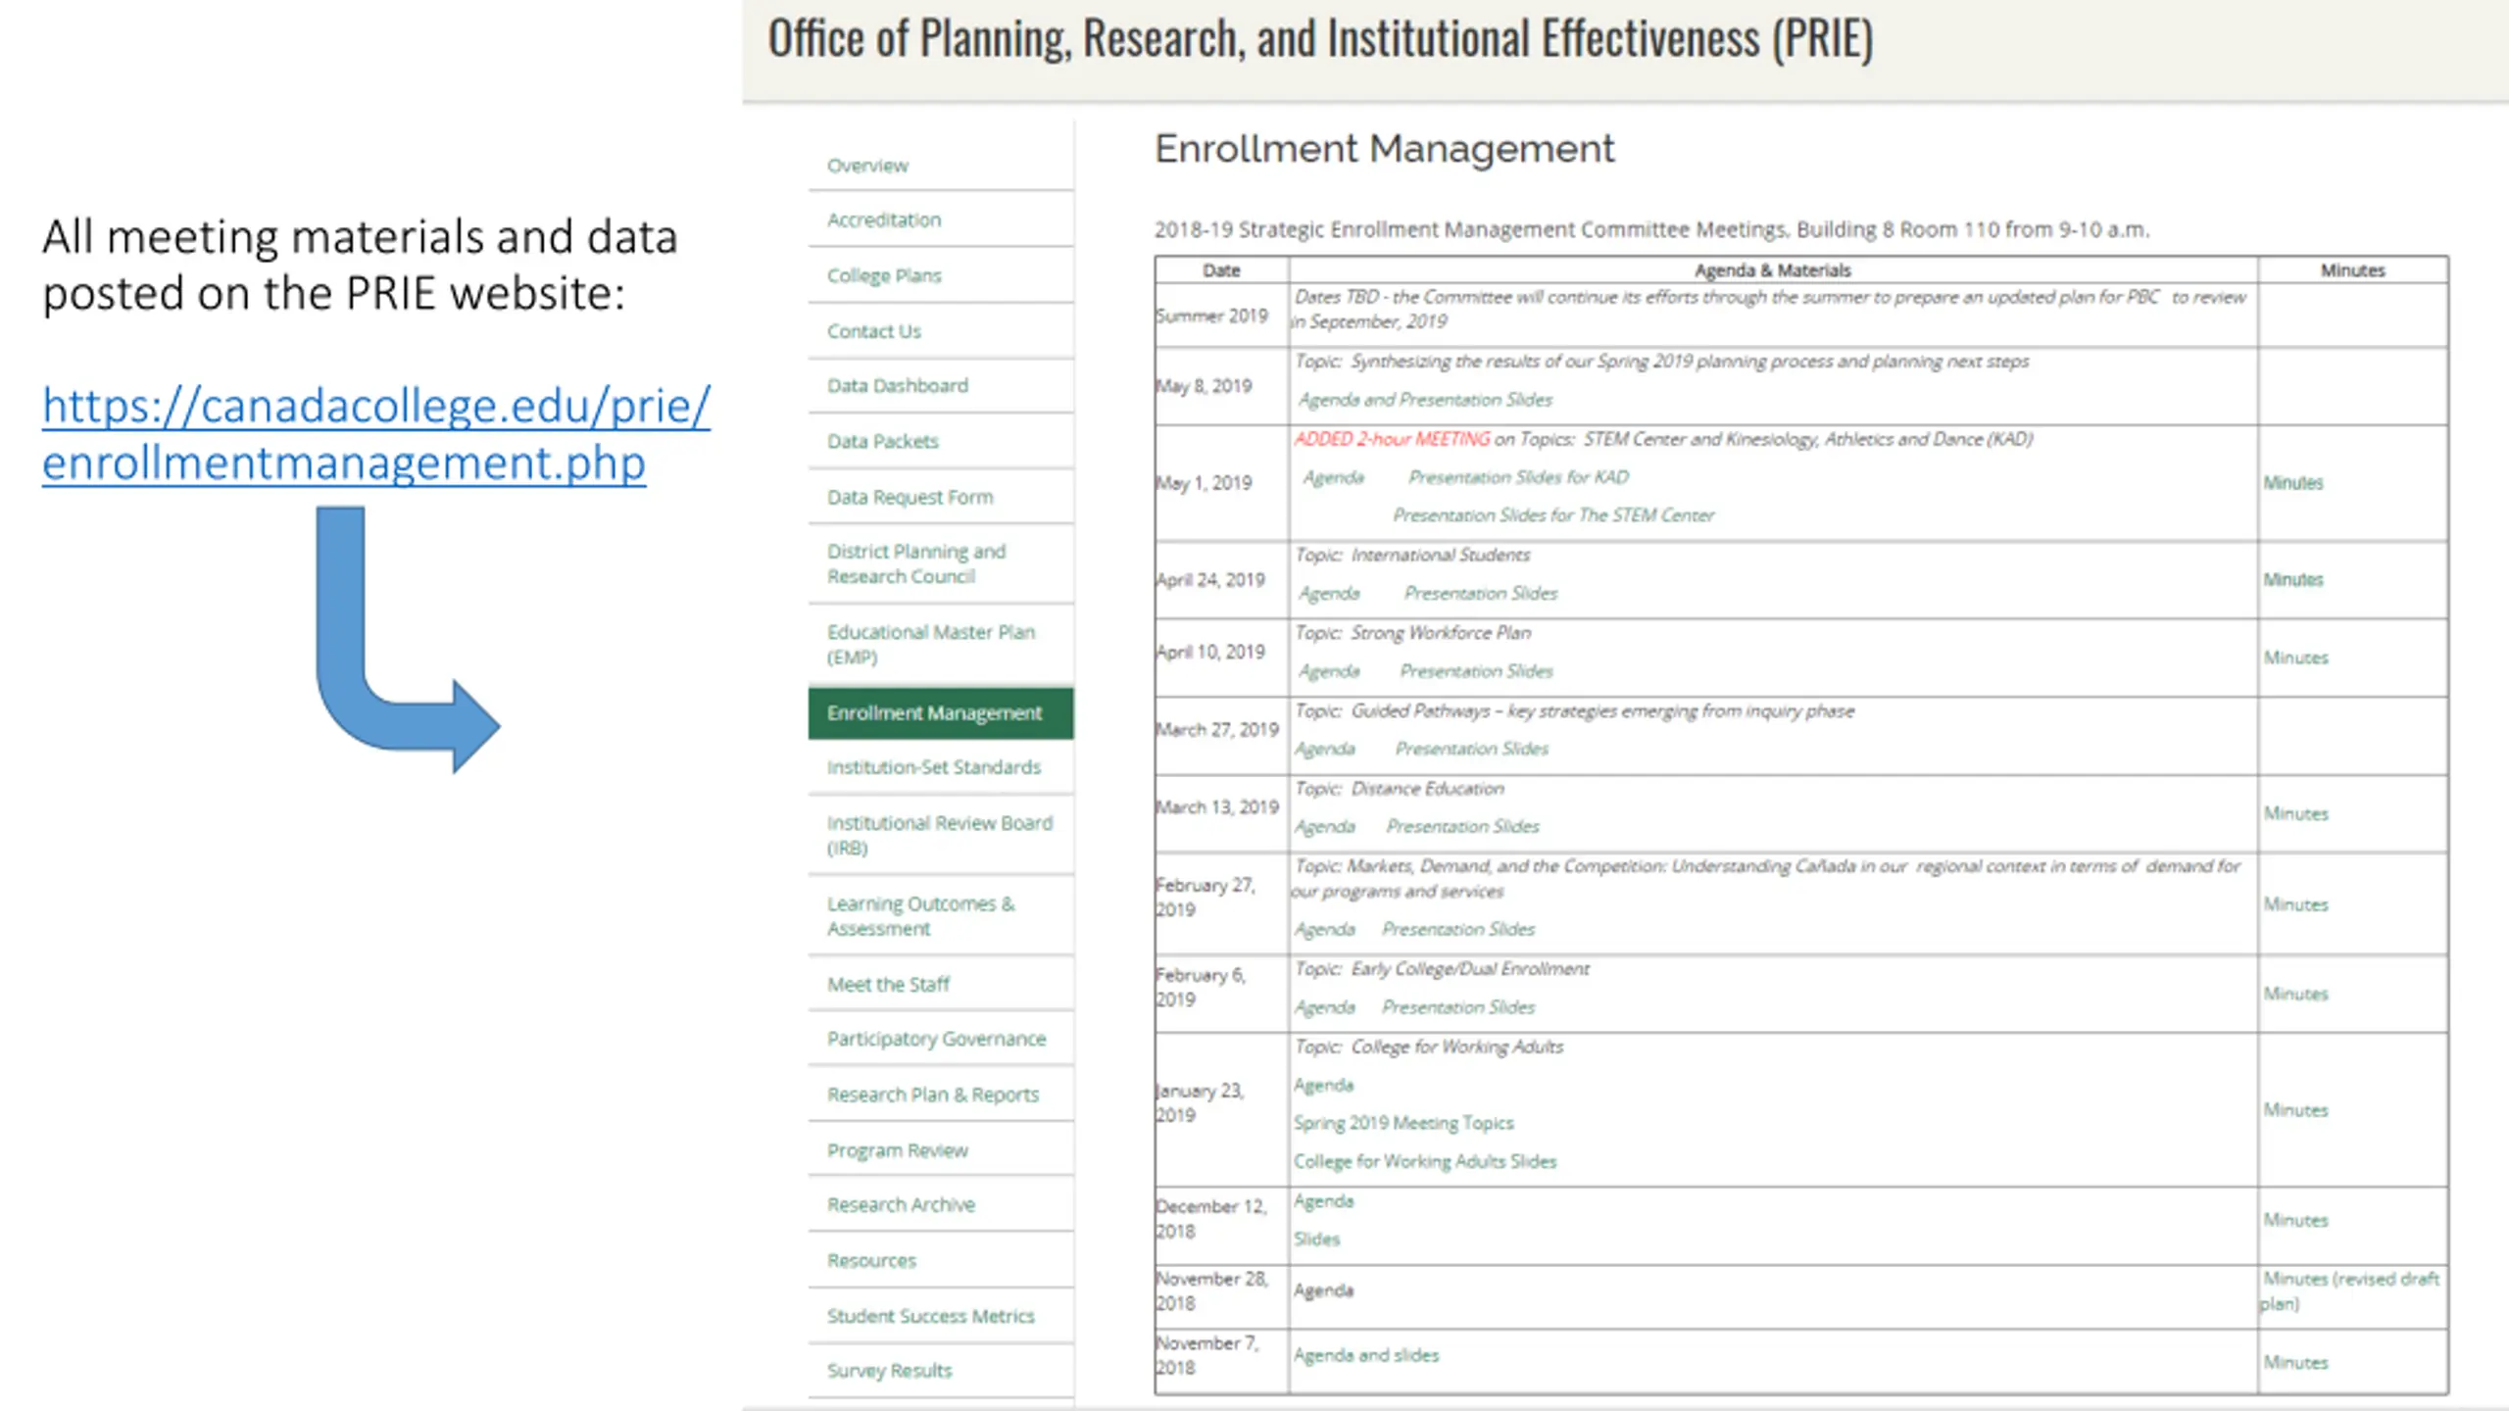This screenshot has height=1411, width=2509.
Task: Open March 13 Distance Education Agenda
Action: pyautogui.click(x=1325, y=827)
